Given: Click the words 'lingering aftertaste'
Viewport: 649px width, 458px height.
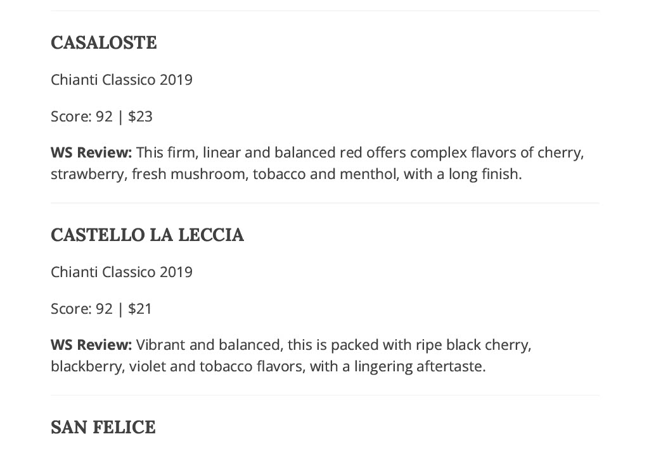Looking at the screenshot, I should 420,366.
